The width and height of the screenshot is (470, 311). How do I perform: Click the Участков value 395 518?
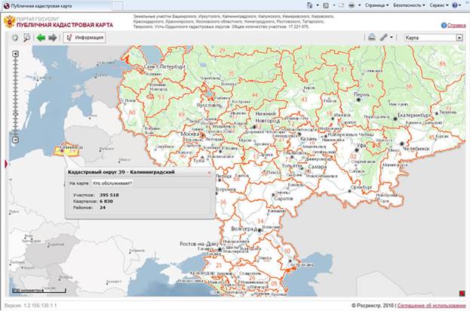pyautogui.click(x=109, y=195)
